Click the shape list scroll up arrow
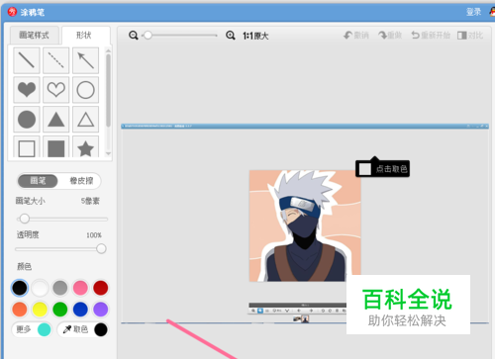 (108, 50)
